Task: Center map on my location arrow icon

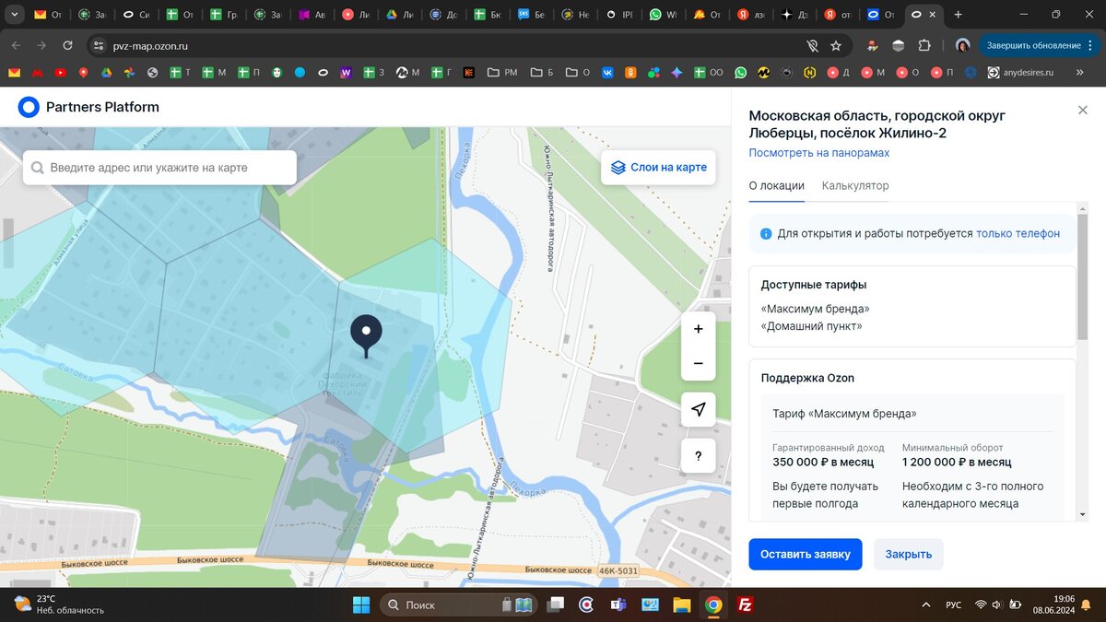Action: [x=698, y=409]
